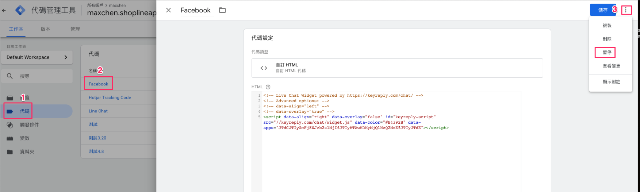
Task: Click the maxchen.shoplineap container name
Action: [x=122, y=13]
